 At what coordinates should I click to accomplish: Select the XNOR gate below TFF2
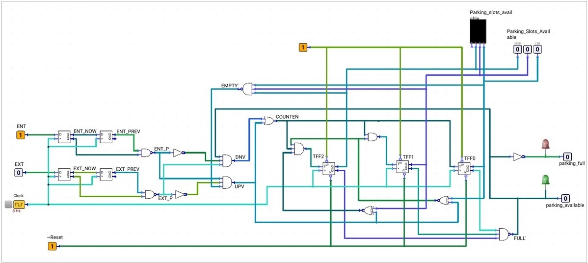pyautogui.click(x=369, y=210)
